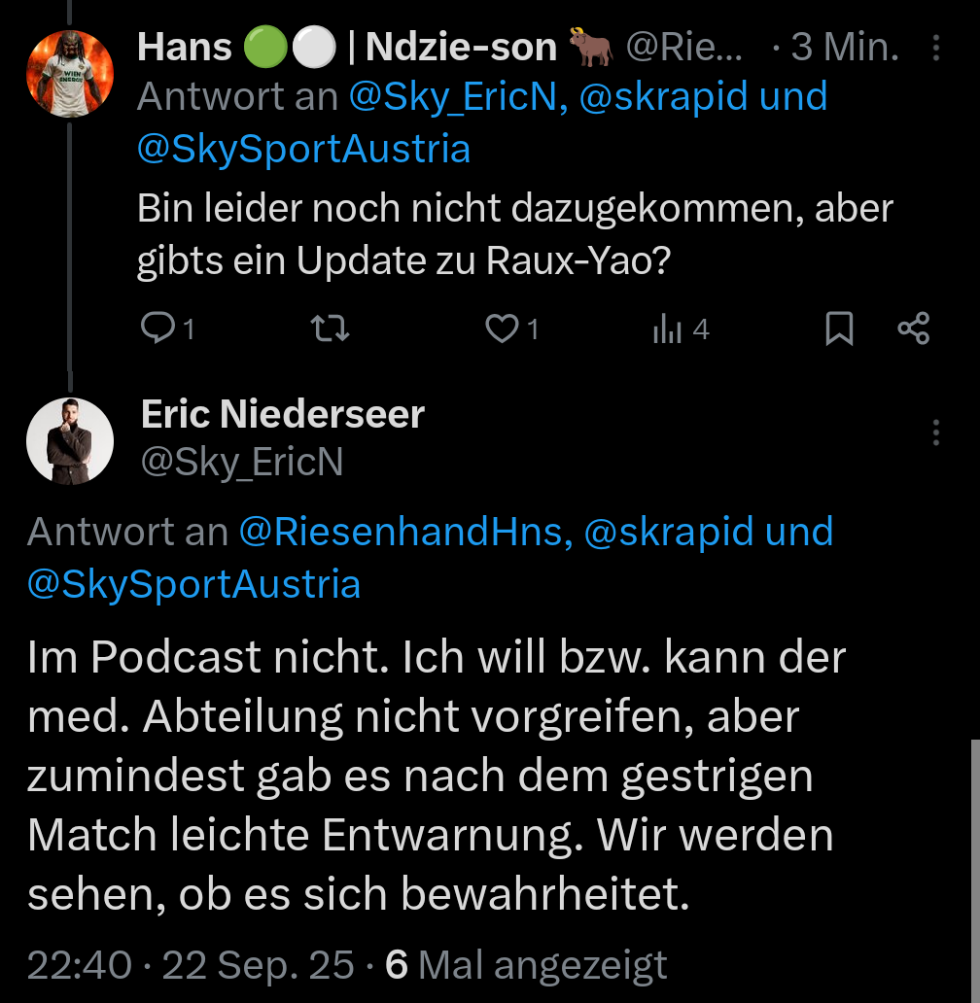Open three-dot menu on Hans's tweet
Screen dimensions: 980x1003
click(935, 47)
